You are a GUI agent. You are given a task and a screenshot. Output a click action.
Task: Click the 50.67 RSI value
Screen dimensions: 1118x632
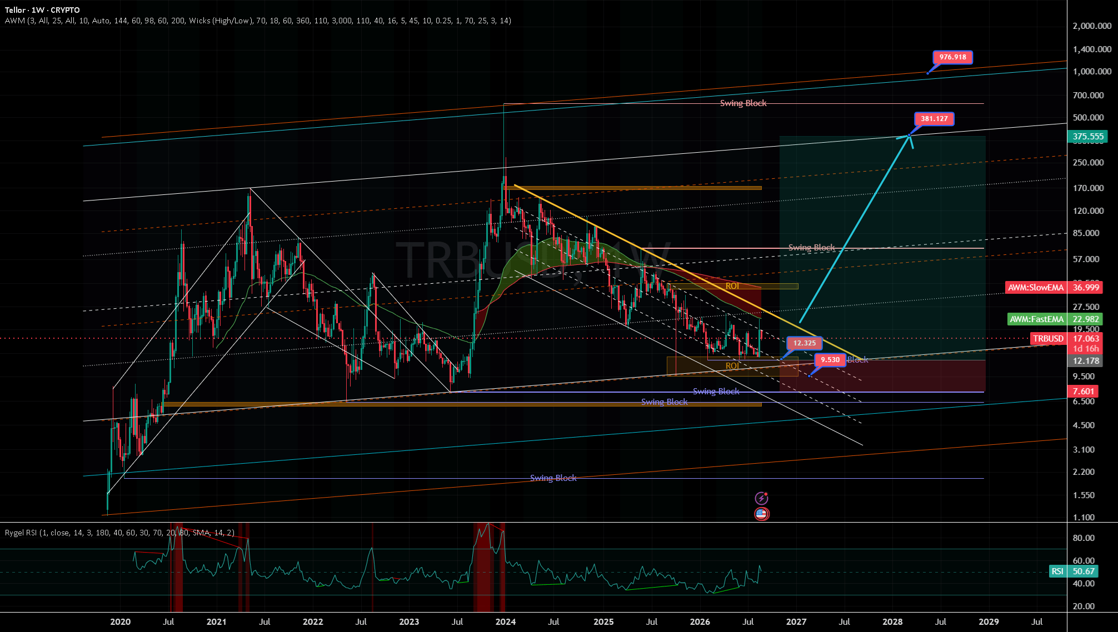coord(1084,571)
